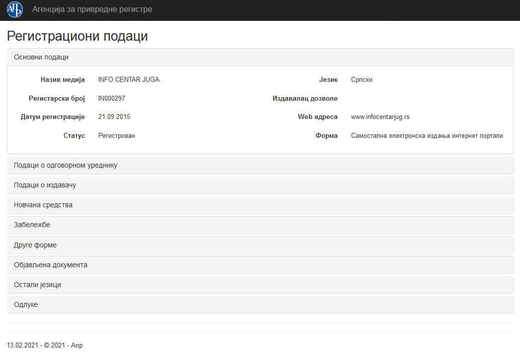Click the status value Регистрован

(x=117, y=136)
